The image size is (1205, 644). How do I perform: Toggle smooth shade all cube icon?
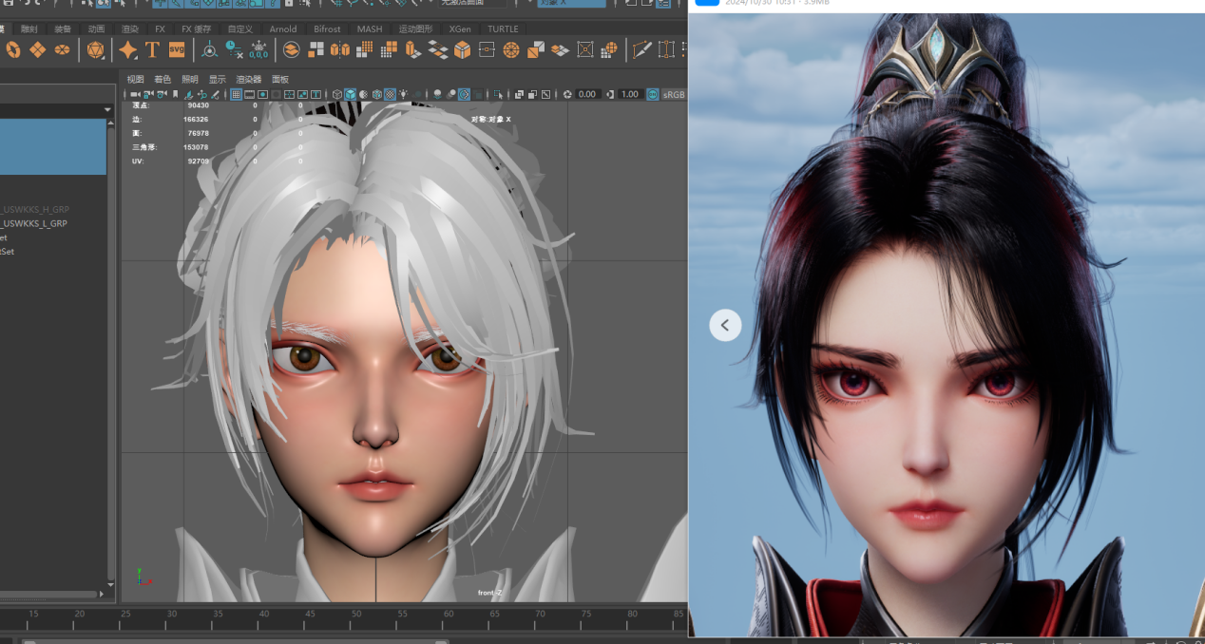tap(350, 94)
